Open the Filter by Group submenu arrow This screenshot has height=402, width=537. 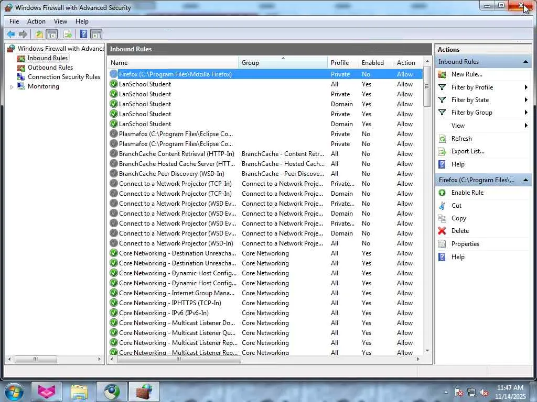pyautogui.click(x=526, y=113)
